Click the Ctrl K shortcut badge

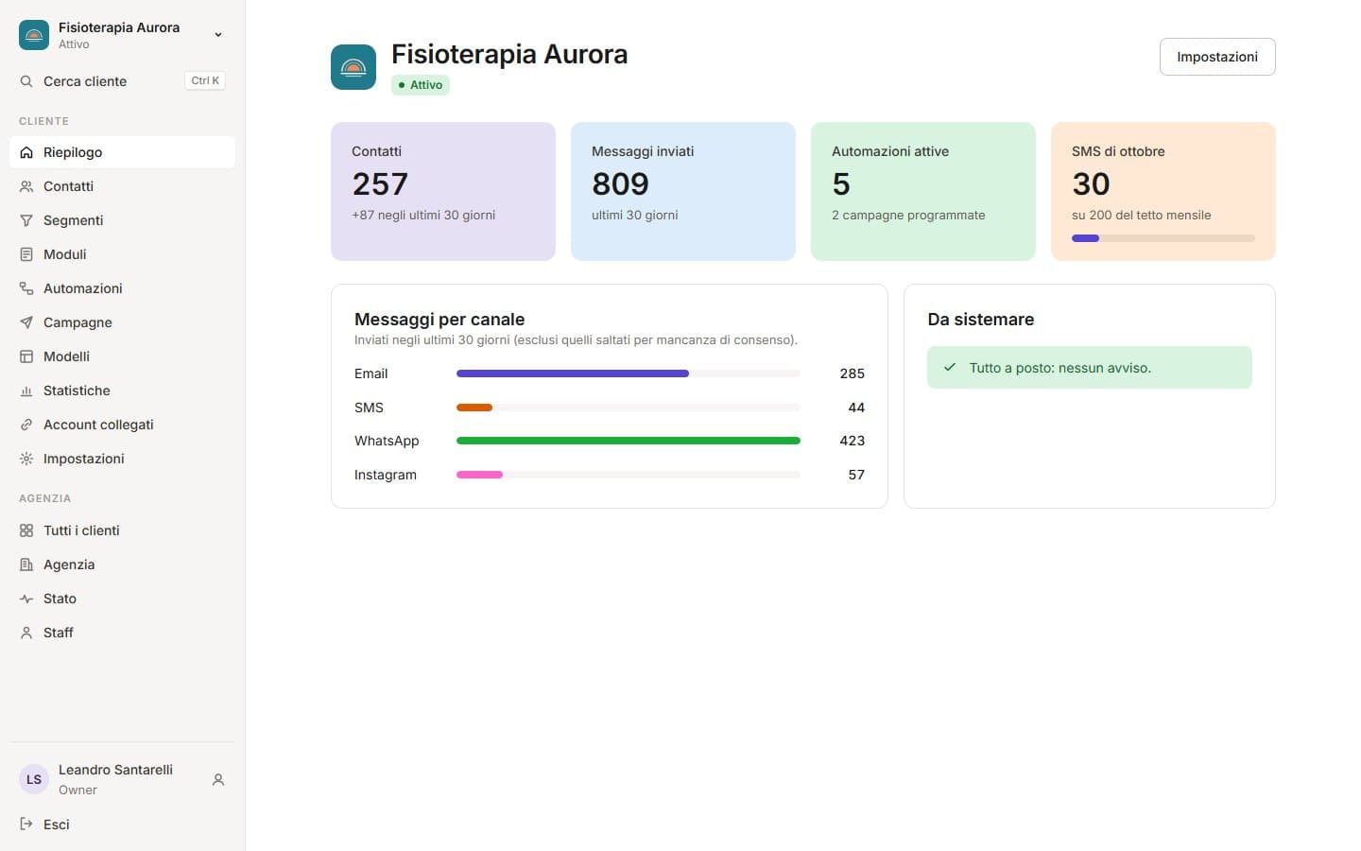[x=205, y=81]
